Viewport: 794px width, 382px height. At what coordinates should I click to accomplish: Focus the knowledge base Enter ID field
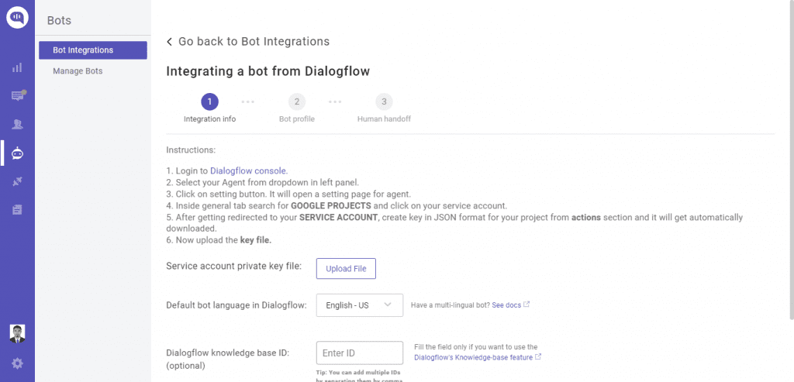(360, 353)
